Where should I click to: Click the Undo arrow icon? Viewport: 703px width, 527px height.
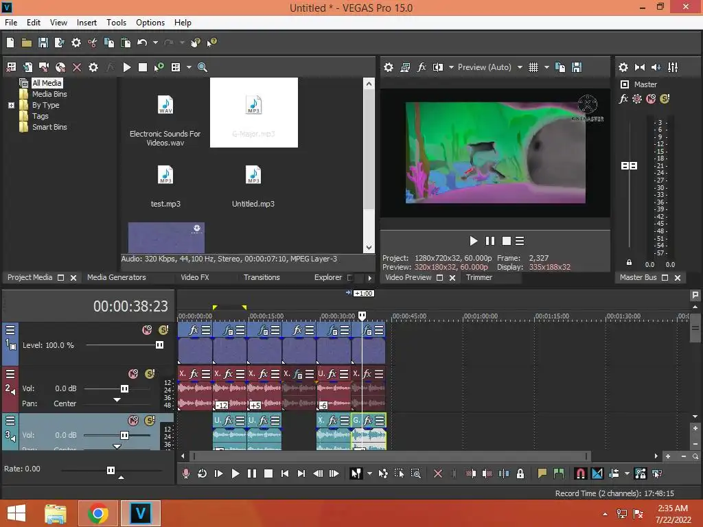(x=142, y=43)
